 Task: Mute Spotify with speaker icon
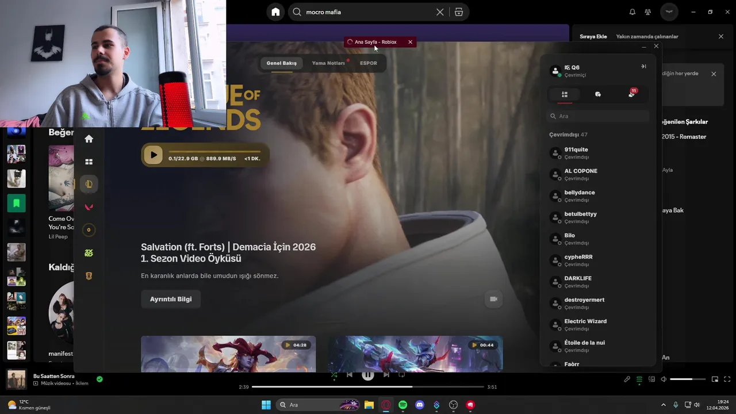pos(664,379)
